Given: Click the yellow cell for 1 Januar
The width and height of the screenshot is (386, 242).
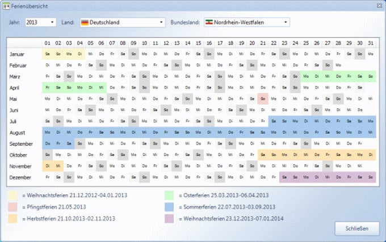Looking at the screenshot, I should (48, 54).
